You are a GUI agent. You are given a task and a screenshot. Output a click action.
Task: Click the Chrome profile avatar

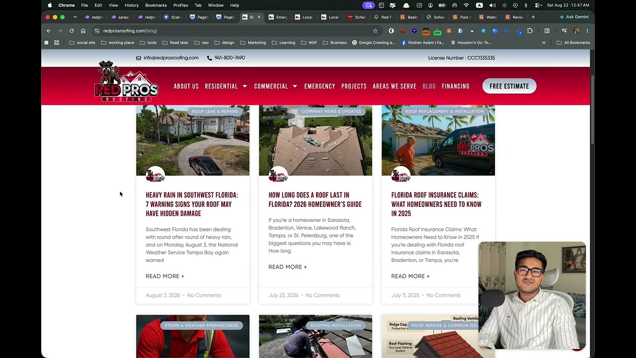576,31
